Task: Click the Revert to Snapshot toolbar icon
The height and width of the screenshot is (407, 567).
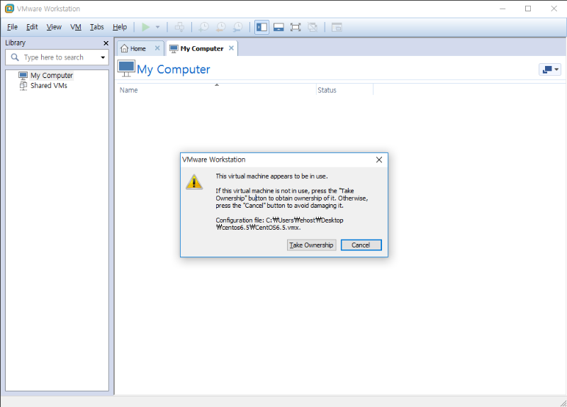Action: pos(221,27)
